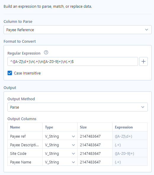The height and width of the screenshot is (175, 154).
Task: Open the Regular Expression help icon
Action: click(46, 52)
